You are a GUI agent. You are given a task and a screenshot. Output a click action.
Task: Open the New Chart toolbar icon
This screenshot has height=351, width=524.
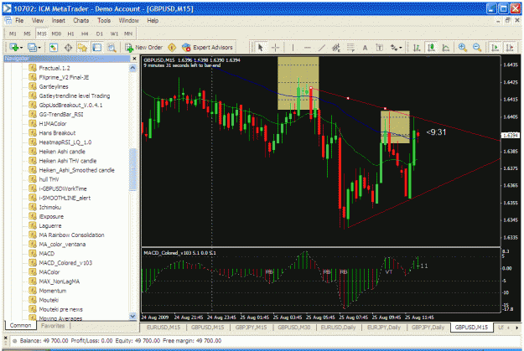point(13,48)
